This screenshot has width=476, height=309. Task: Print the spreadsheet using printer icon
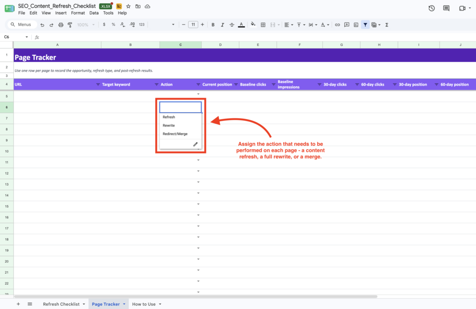(61, 25)
